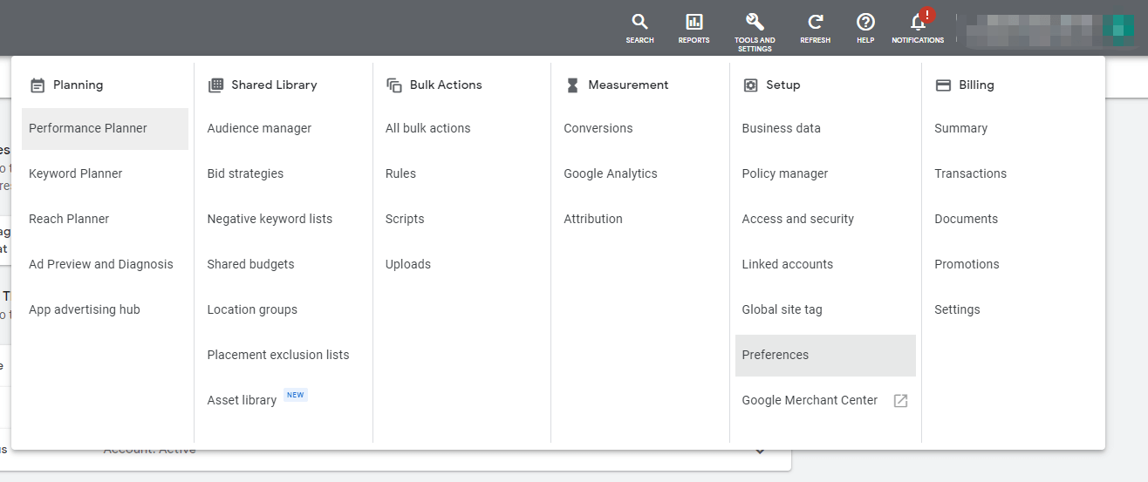This screenshot has height=482, width=1148.
Task: Choose Google Analytics in Measurement
Action: (610, 173)
